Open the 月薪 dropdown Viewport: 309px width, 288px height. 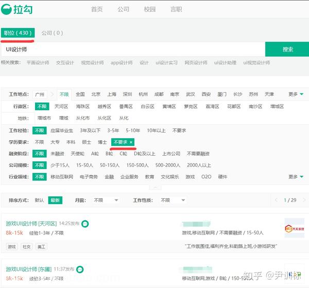106,200
